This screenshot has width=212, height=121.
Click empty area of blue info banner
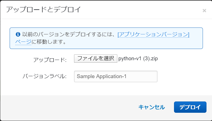pos(138,43)
